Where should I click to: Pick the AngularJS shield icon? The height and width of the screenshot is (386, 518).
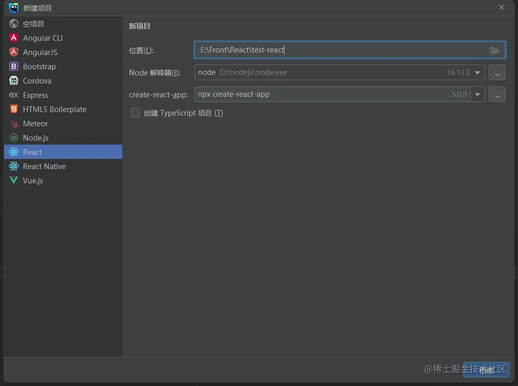coord(14,52)
